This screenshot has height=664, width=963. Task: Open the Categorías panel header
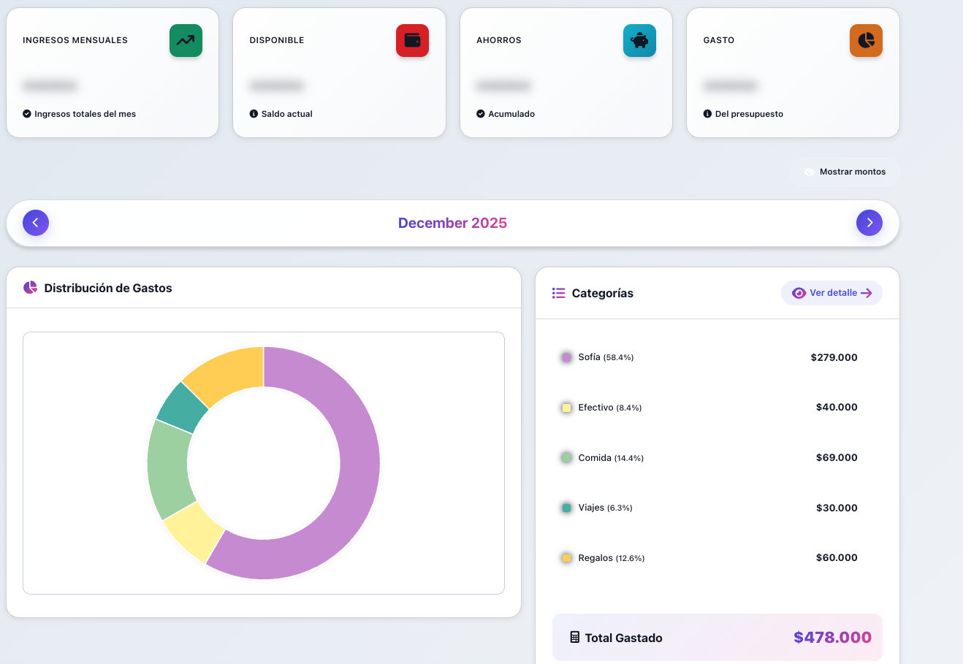(x=601, y=293)
